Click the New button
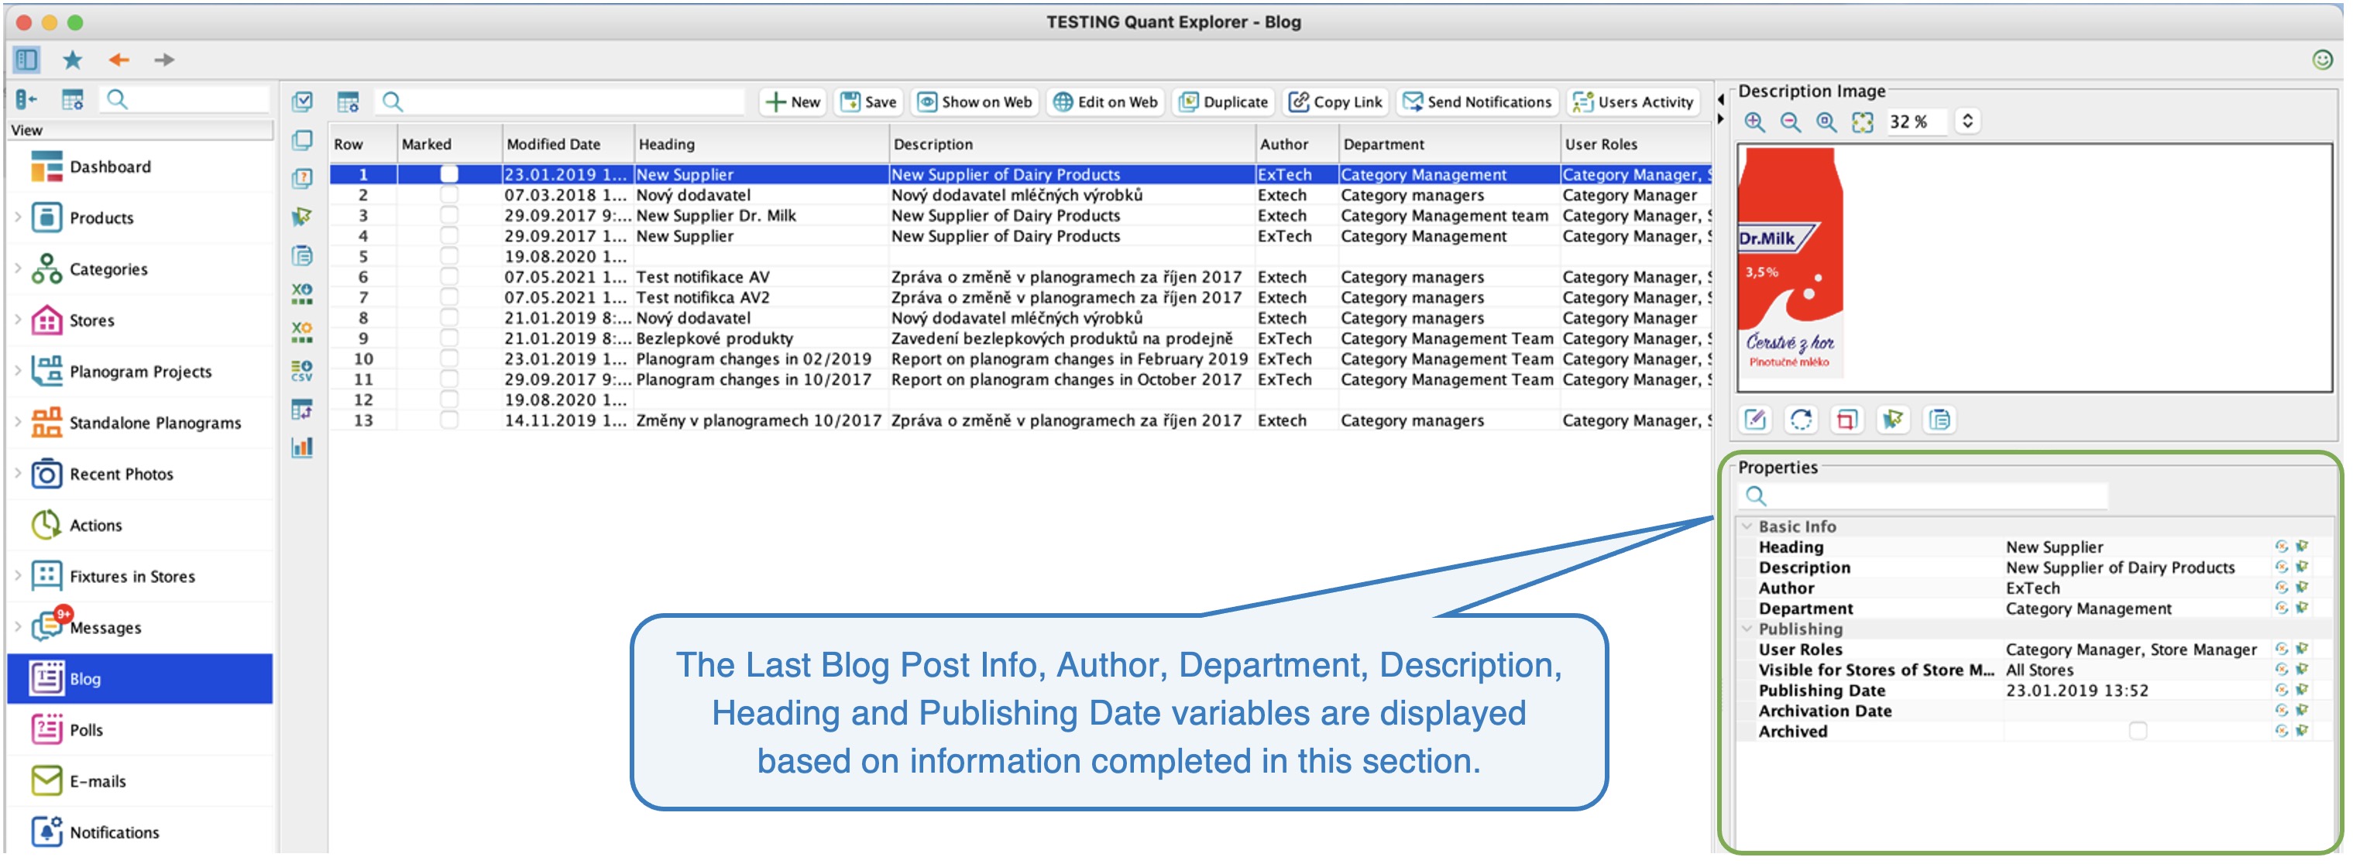 [793, 102]
